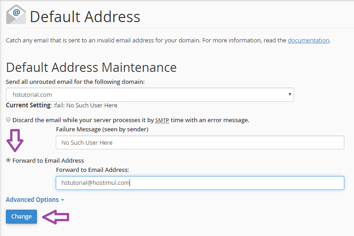Select the Discard the email radio button

click(8, 120)
